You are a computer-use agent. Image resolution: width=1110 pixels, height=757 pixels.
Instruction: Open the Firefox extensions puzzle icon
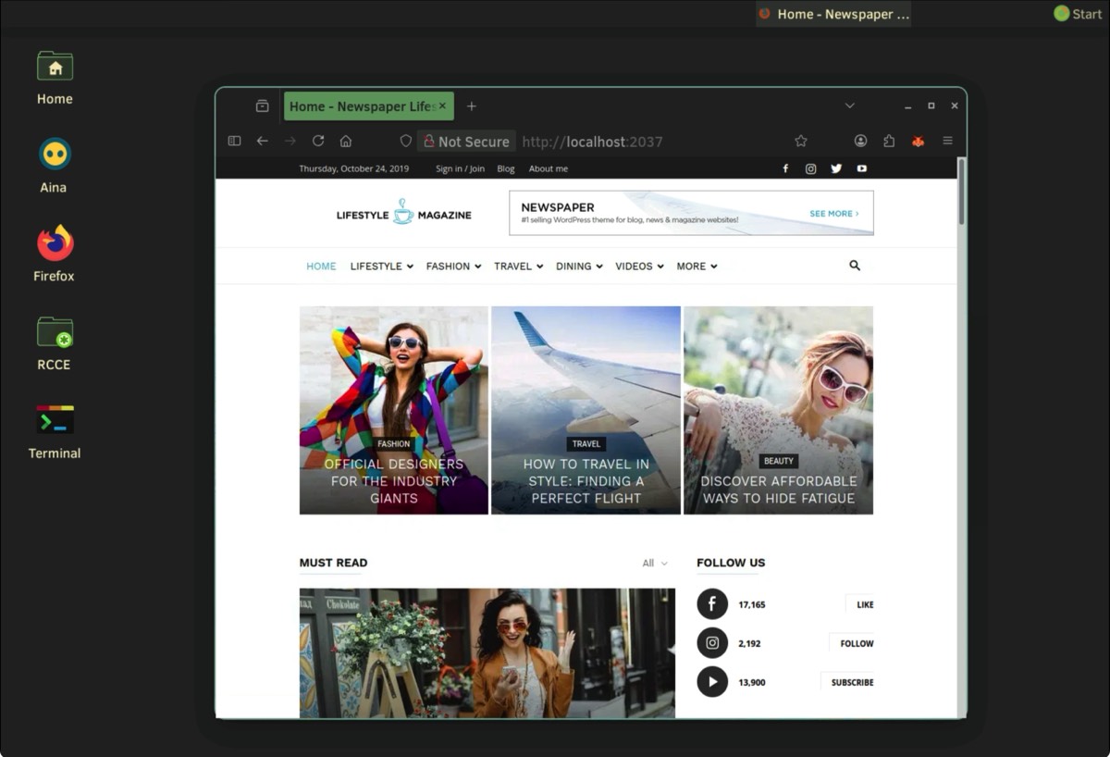point(889,141)
